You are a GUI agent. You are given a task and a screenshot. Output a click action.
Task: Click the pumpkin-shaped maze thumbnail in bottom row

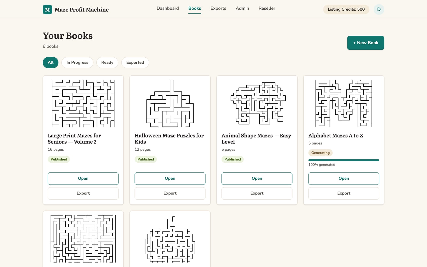click(170, 239)
